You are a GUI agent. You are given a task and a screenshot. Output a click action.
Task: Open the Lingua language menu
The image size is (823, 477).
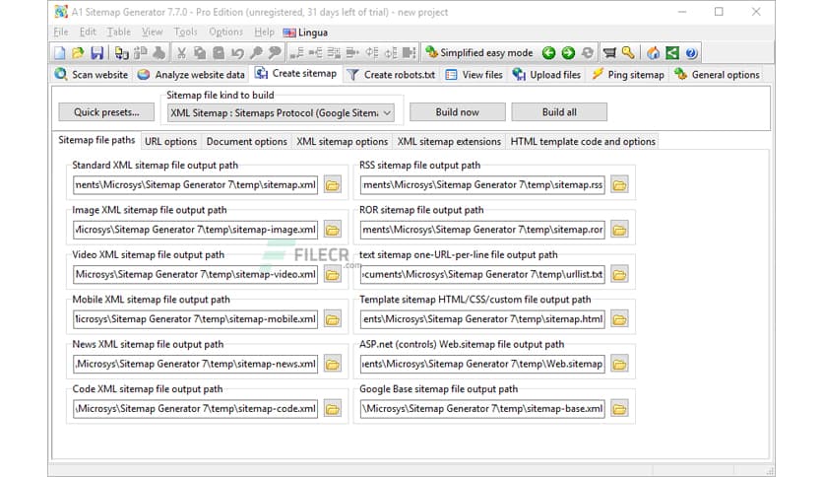(305, 33)
